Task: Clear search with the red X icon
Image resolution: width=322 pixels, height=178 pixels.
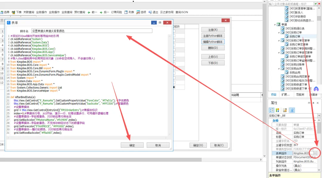Action: tap(319, 4)
